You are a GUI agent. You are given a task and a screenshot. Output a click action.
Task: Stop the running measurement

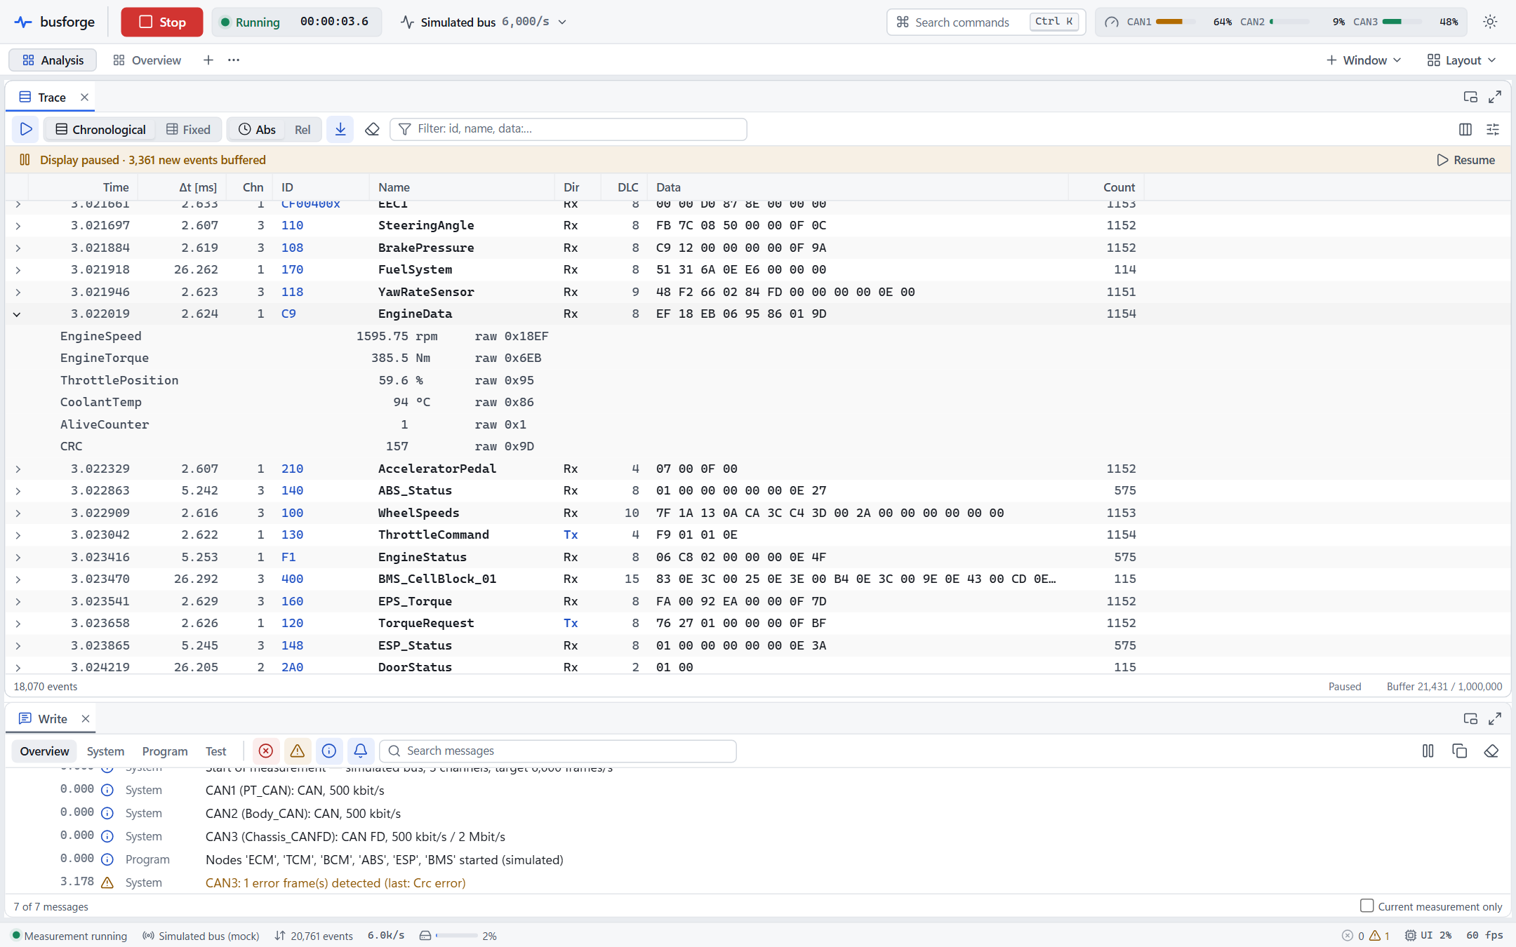coord(162,22)
